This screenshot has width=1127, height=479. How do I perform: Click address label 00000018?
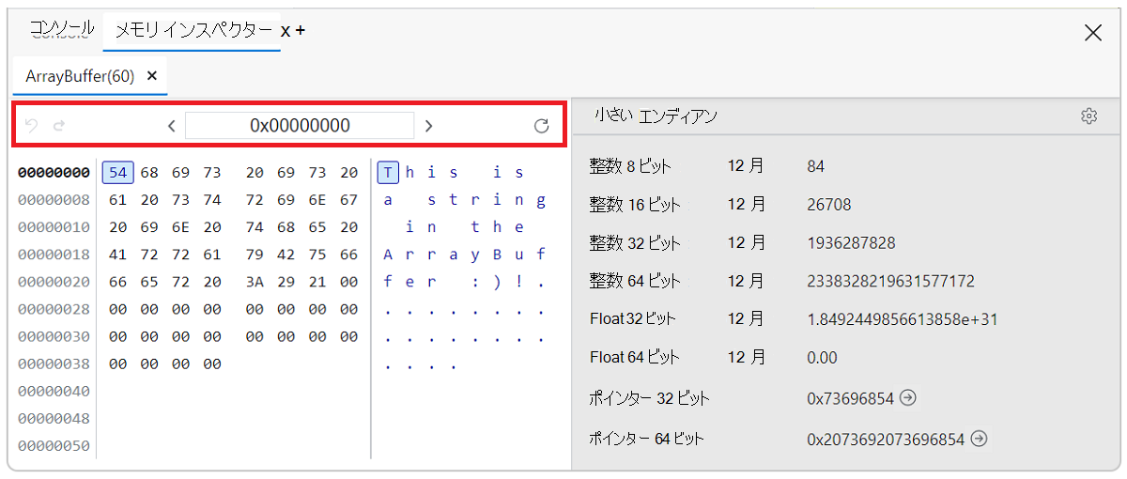point(54,255)
